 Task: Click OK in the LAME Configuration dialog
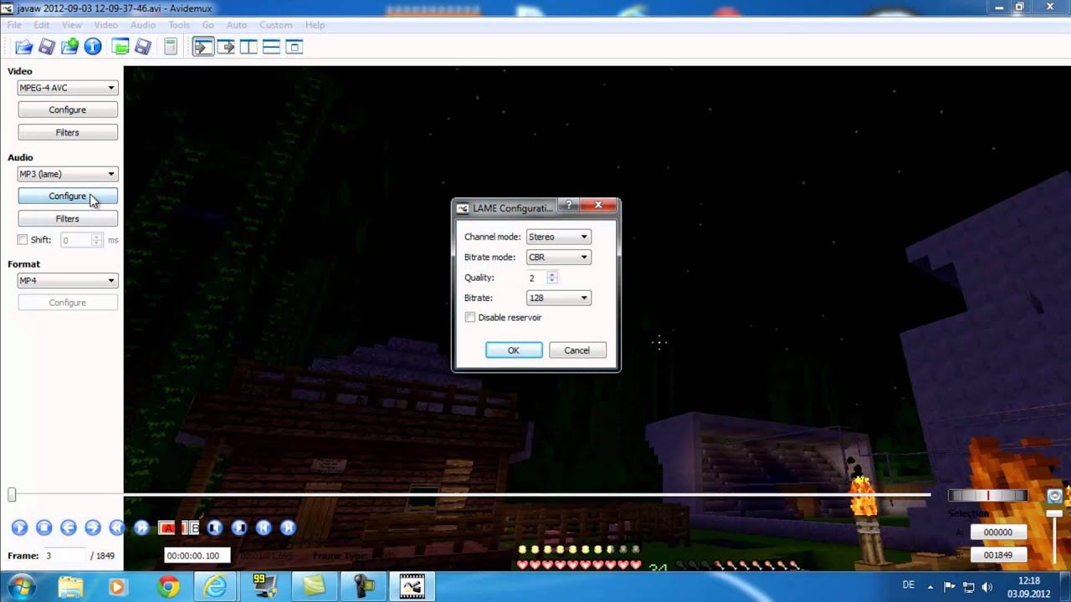coord(514,350)
